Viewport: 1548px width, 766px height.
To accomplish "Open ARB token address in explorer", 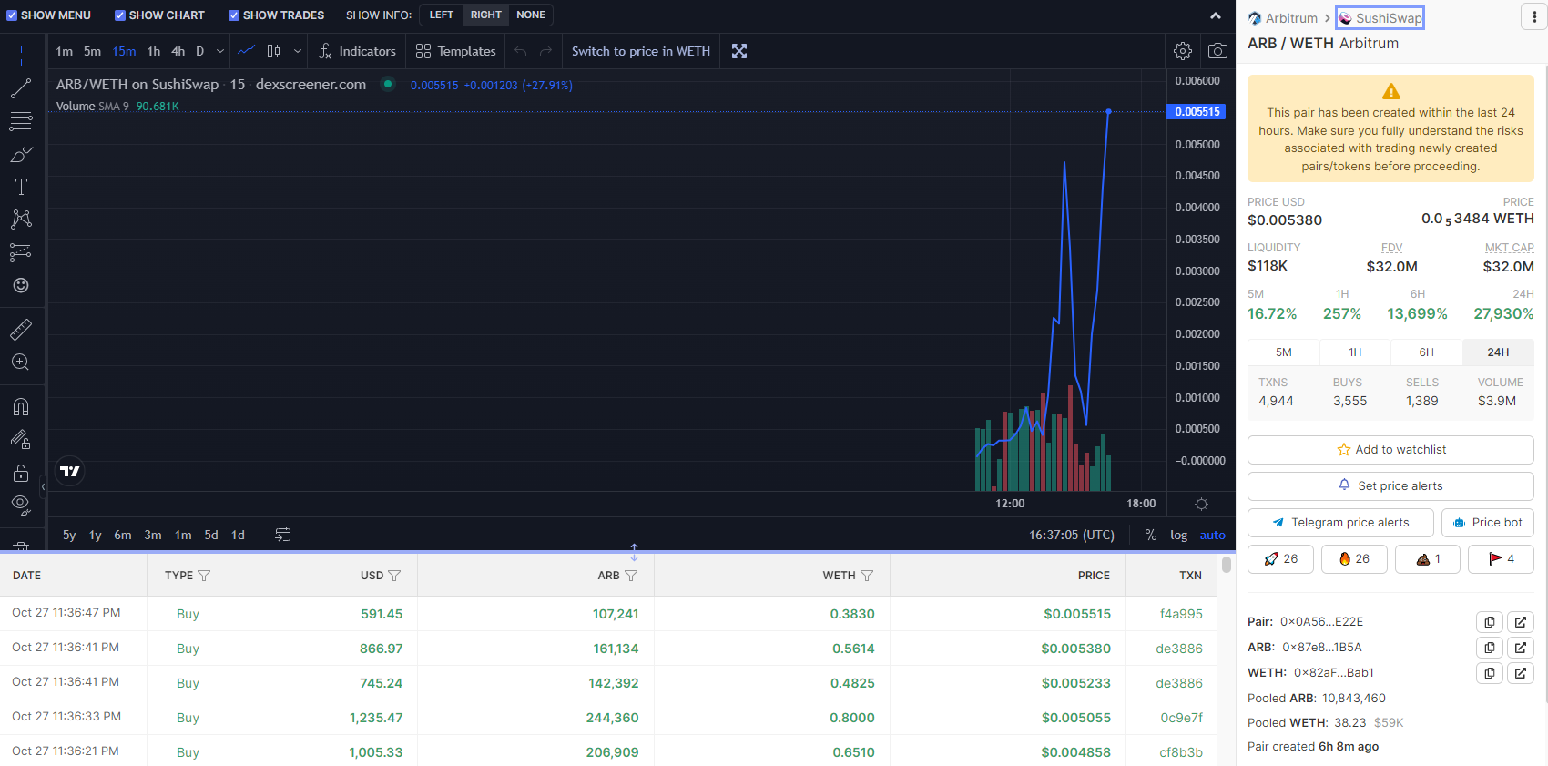I will [1520, 648].
